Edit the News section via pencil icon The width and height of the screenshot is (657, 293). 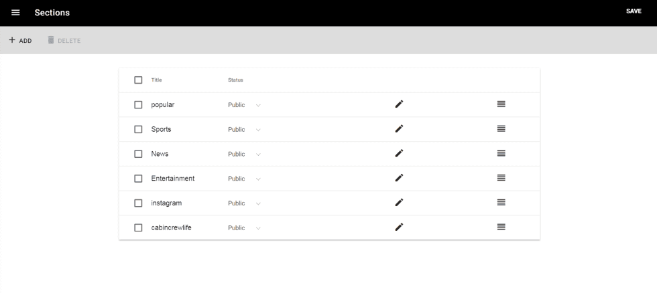(399, 153)
